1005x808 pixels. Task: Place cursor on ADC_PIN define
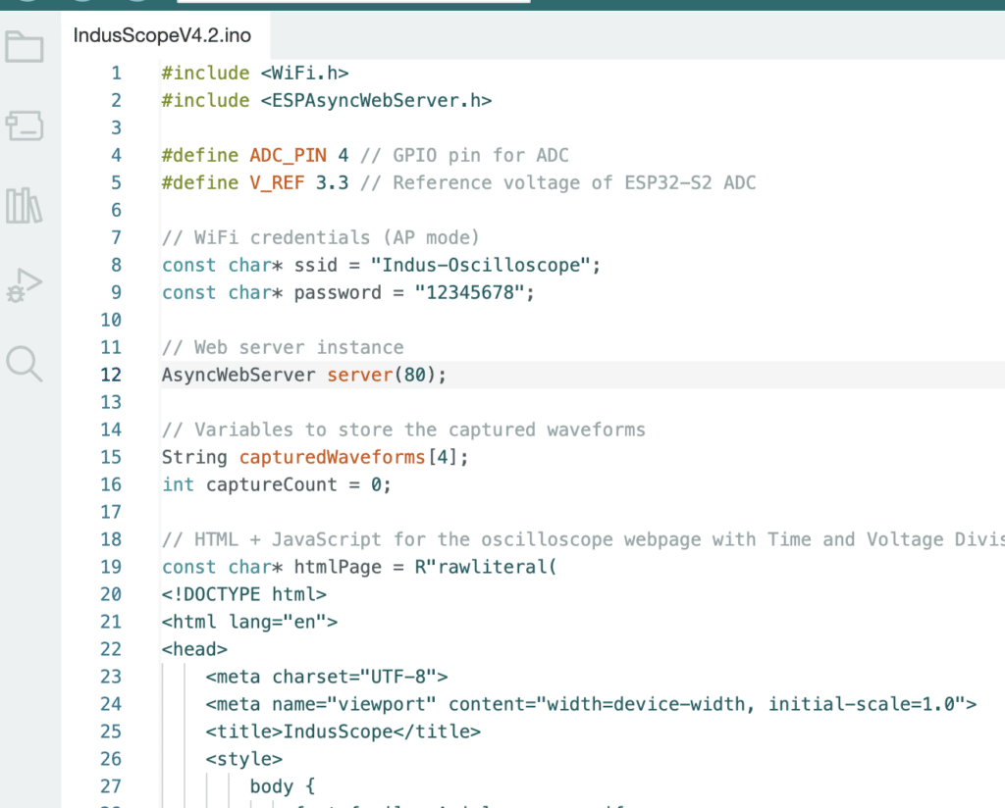click(x=288, y=155)
